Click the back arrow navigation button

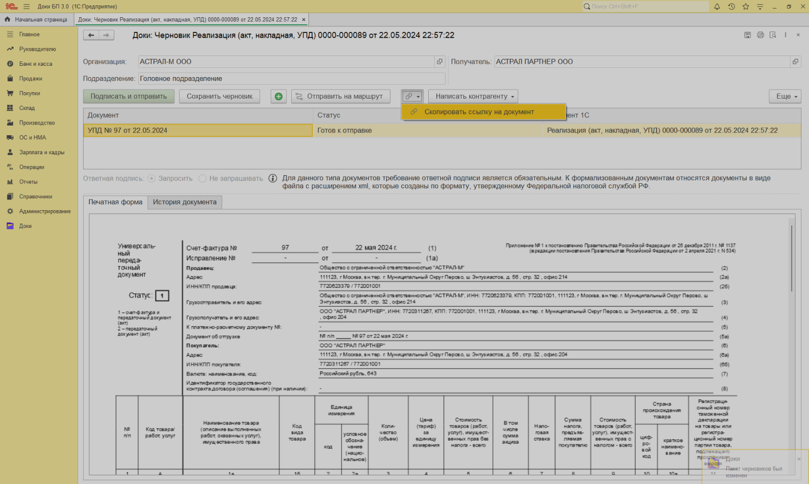click(91, 35)
